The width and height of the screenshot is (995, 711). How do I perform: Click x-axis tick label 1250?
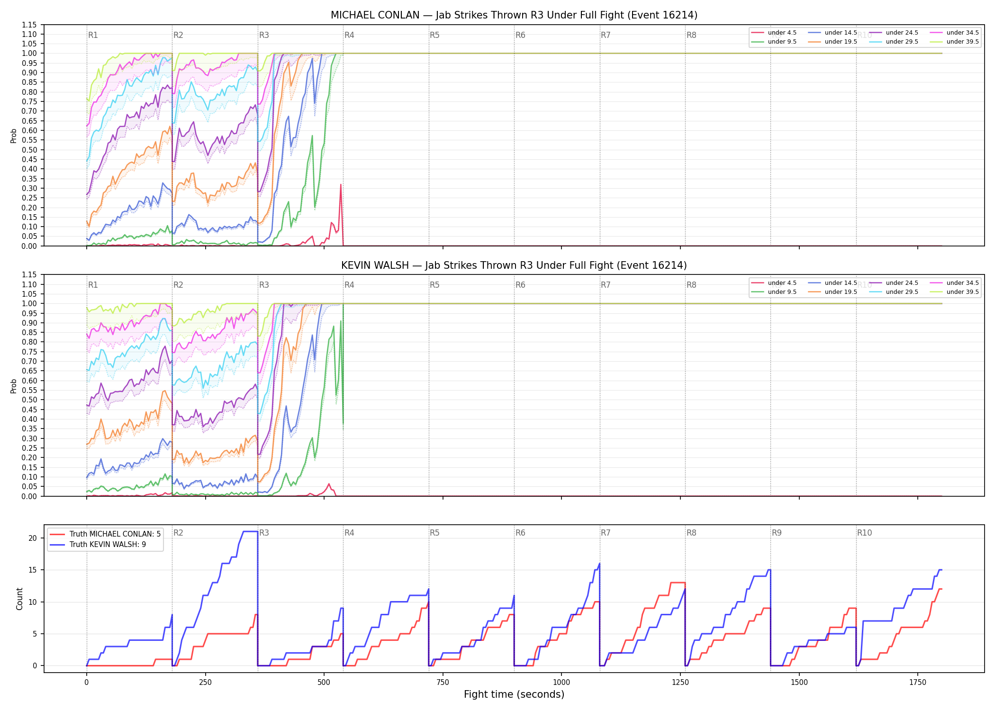point(680,683)
